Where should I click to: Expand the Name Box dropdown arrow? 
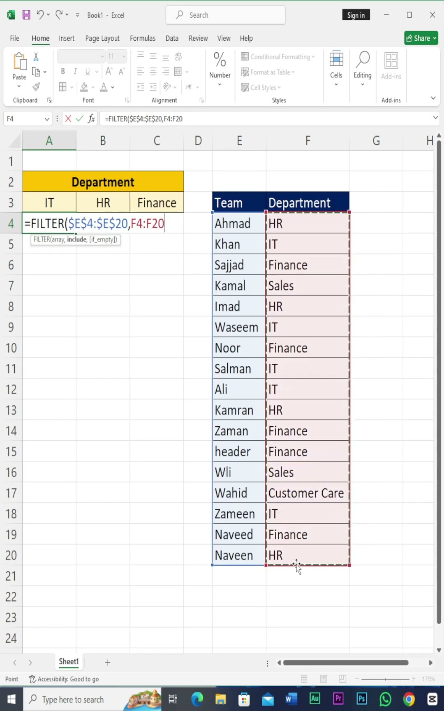coord(47,119)
